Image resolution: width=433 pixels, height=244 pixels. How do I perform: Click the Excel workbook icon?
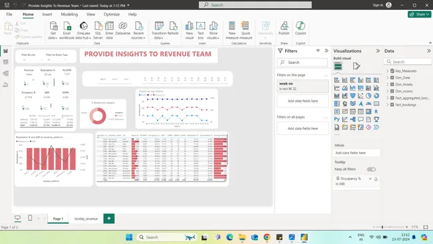(67, 31)
